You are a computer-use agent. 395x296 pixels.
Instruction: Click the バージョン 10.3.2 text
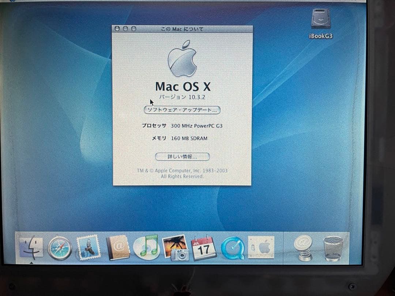(x=182, y=97)
